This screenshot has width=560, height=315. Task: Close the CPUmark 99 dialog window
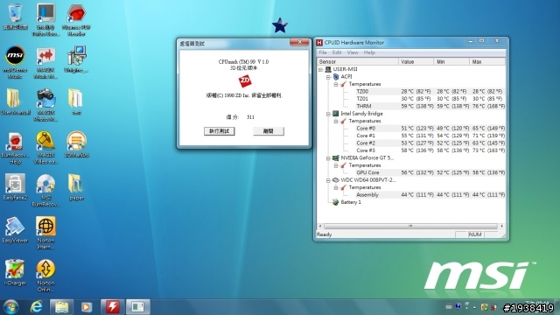(299, 42)
